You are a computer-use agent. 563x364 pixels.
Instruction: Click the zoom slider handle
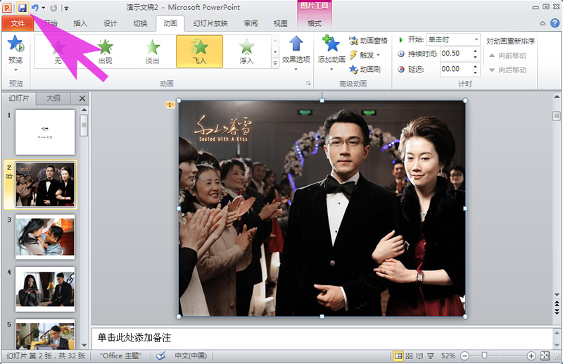(x=483, y=356)
